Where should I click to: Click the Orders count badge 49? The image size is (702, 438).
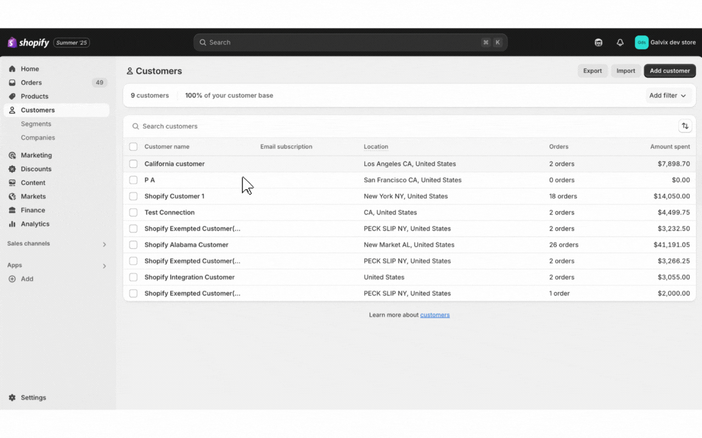[99, 83]
